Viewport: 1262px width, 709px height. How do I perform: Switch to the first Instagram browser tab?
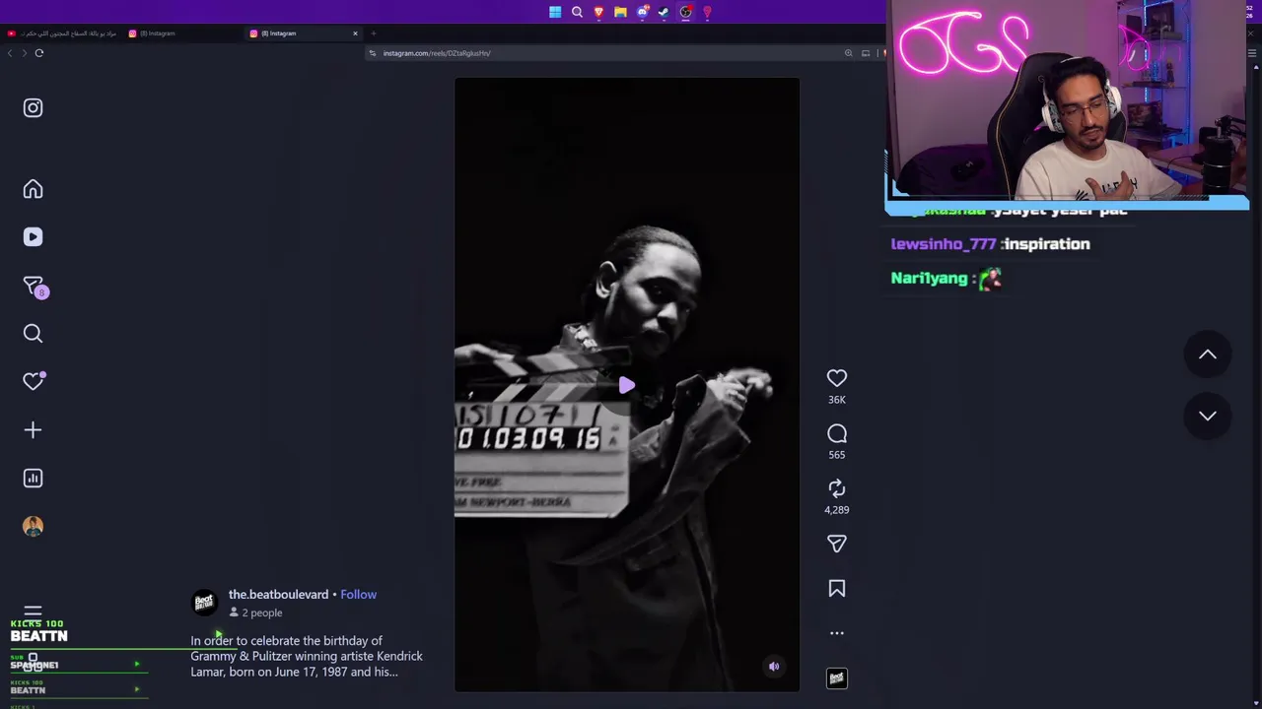tap(183, 33)
